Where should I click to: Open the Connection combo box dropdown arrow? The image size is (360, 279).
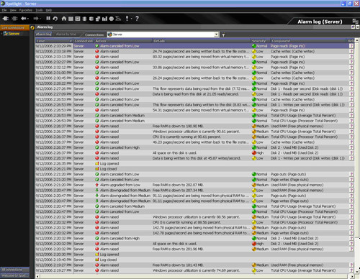tap(217, 35)
